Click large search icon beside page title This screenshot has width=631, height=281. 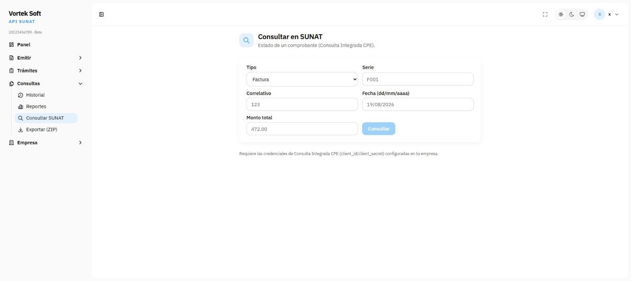246,40
